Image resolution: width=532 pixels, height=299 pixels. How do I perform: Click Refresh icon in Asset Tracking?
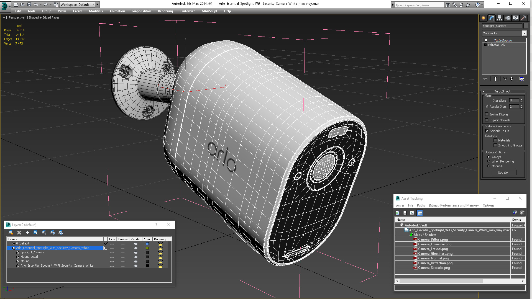[397, 213]
